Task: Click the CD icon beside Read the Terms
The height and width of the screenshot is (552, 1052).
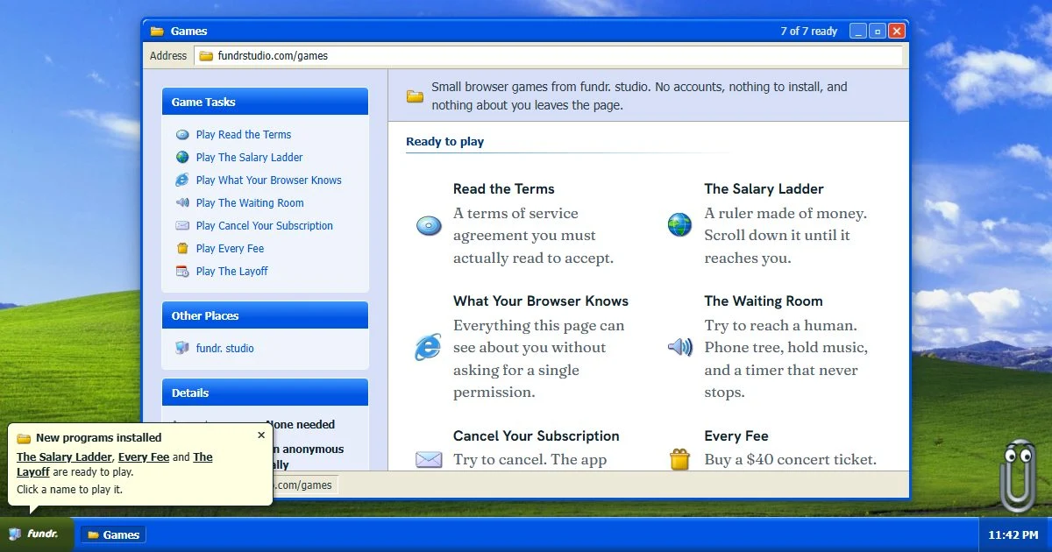Action: coord(428,225)
